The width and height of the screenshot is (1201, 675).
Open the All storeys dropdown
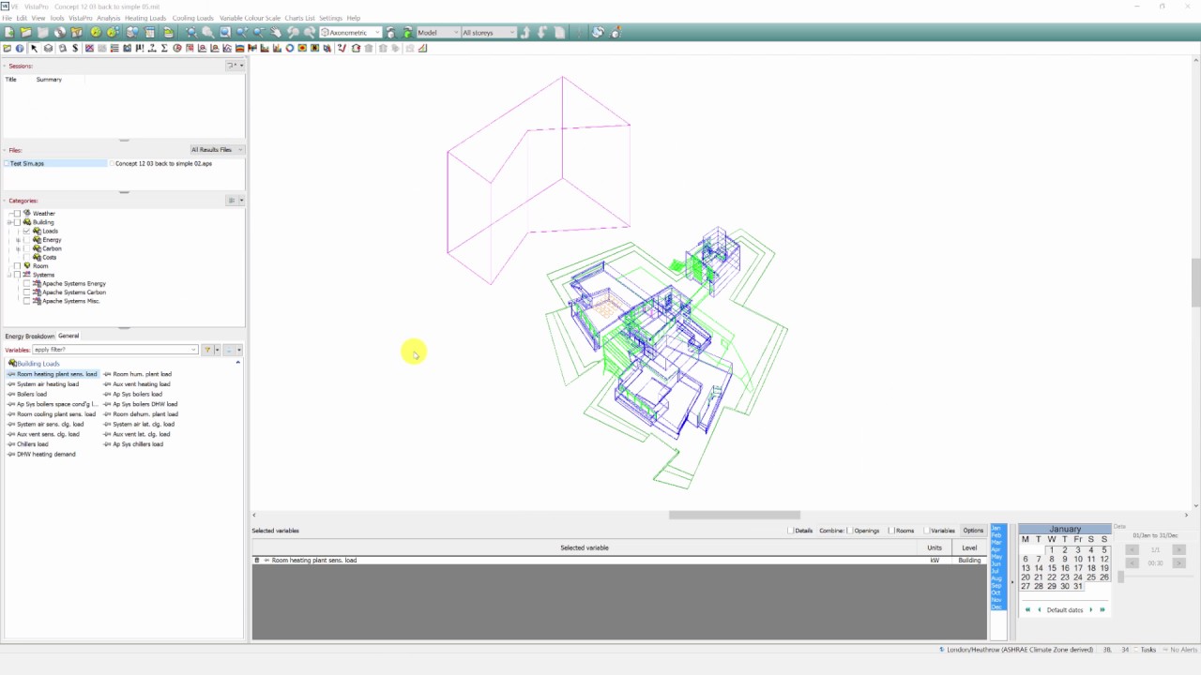click(512, 32)
